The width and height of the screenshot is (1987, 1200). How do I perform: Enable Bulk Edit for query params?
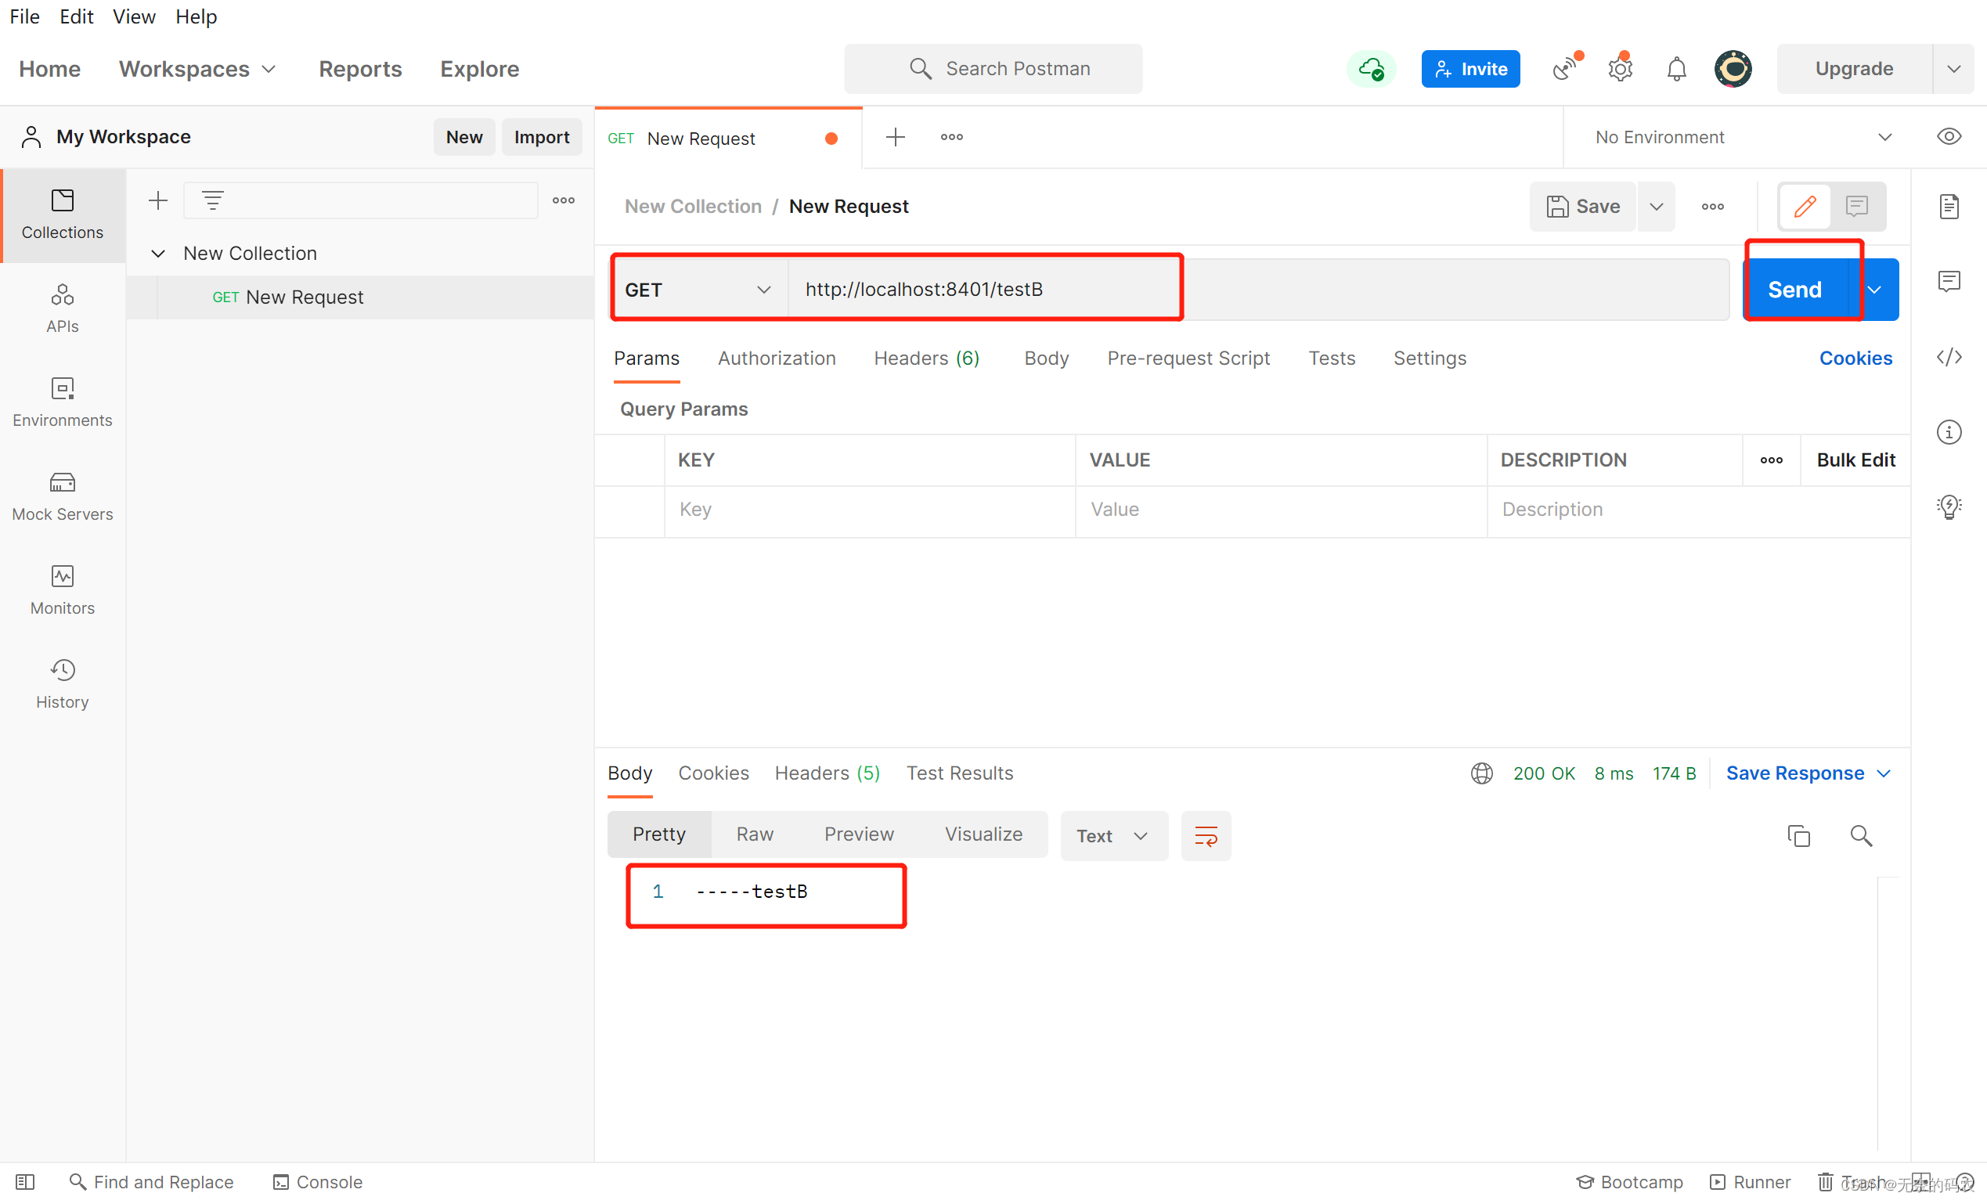1856,459
